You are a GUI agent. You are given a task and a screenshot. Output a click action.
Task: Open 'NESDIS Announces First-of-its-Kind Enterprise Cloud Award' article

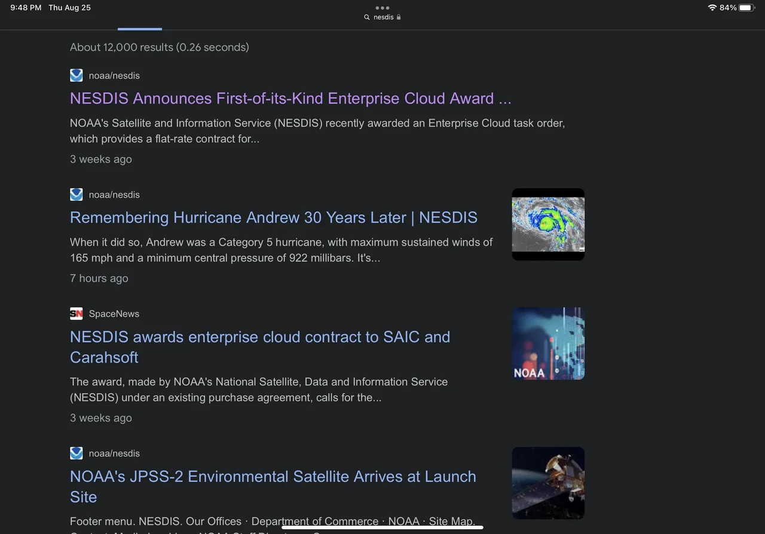290,99
